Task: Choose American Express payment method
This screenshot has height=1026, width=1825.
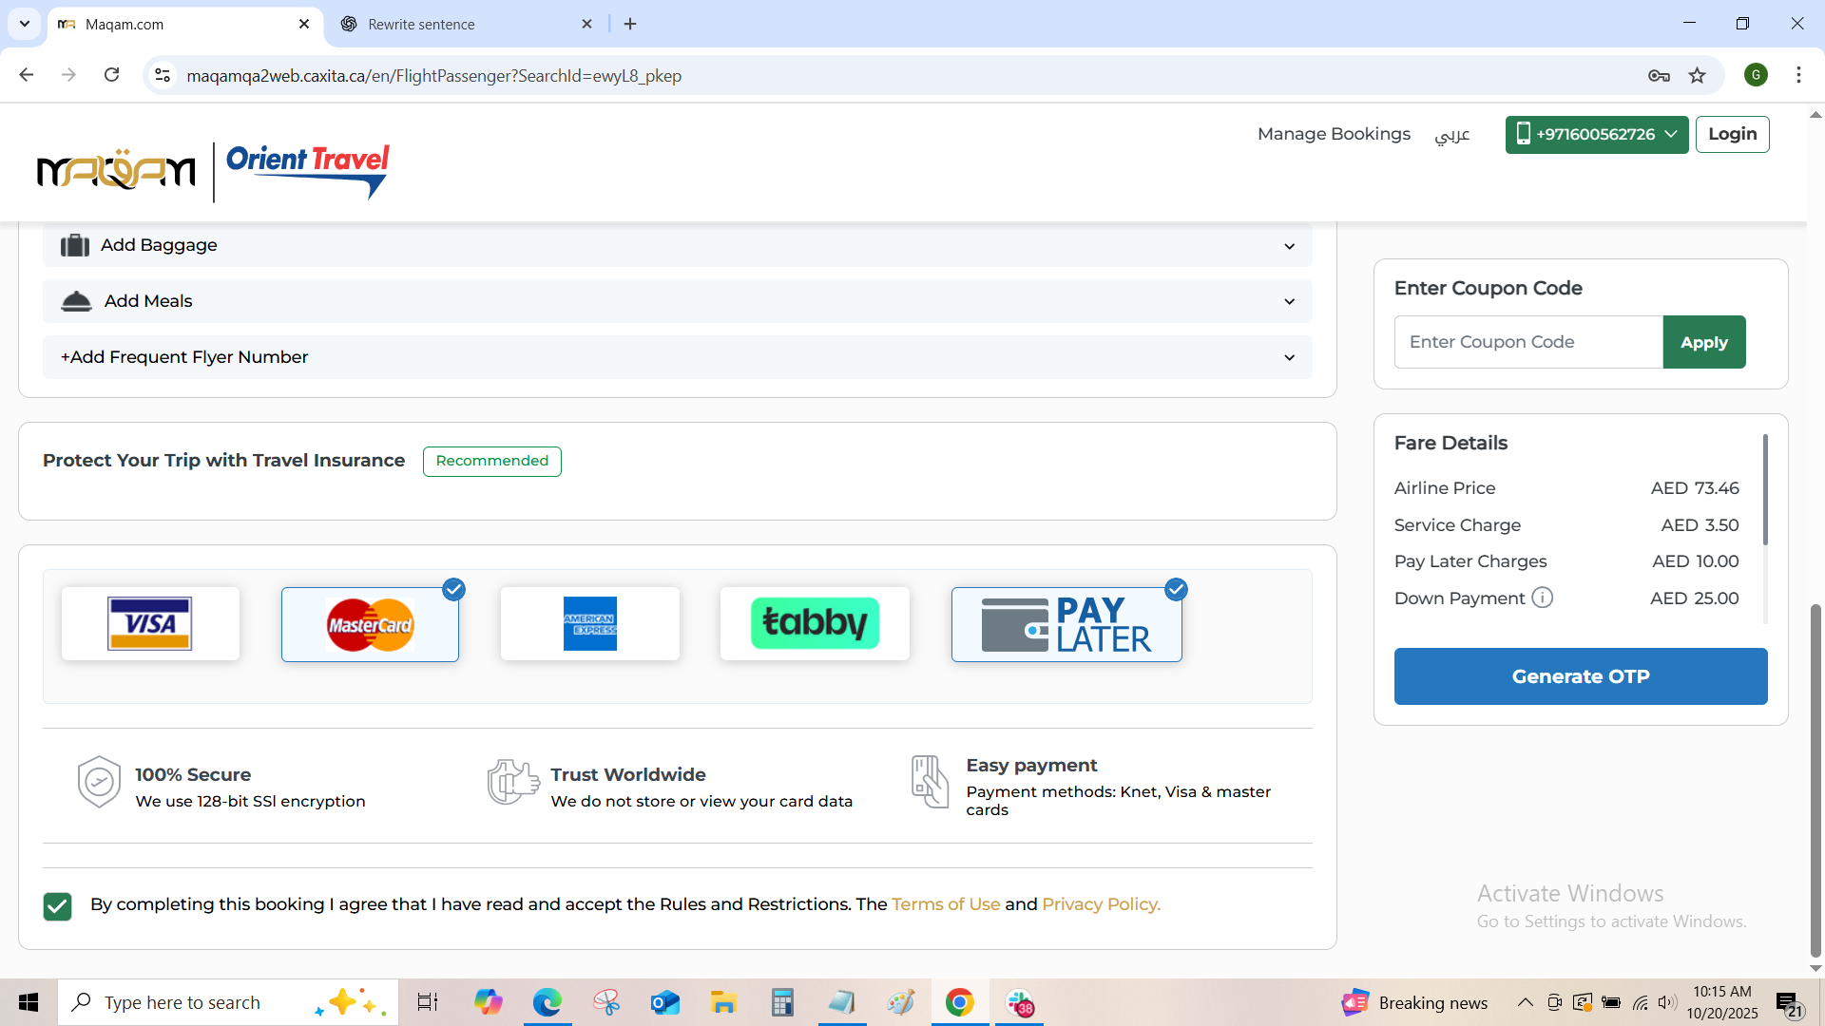Action: click(589, 624)
